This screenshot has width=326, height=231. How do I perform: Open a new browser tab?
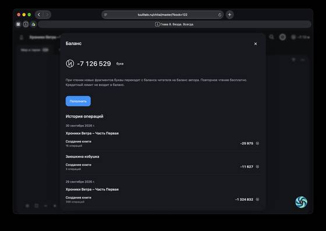pyautogui.click(x=229, y=15)
